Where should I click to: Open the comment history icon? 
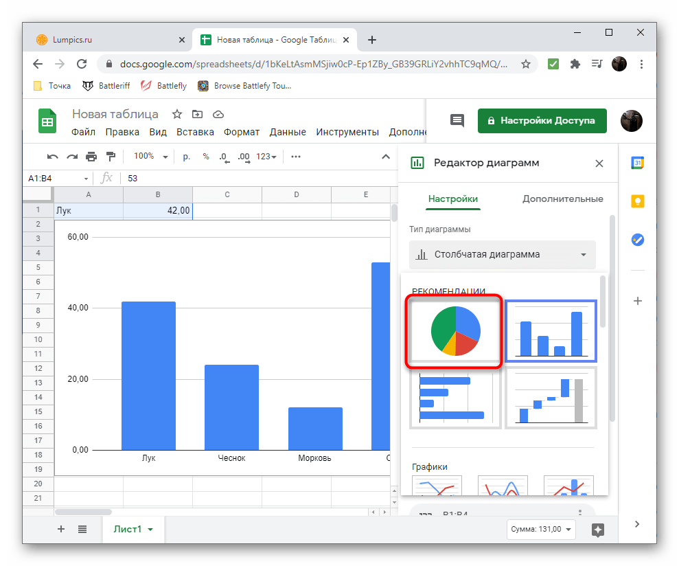pyautogui.click(x=457, y=120)
